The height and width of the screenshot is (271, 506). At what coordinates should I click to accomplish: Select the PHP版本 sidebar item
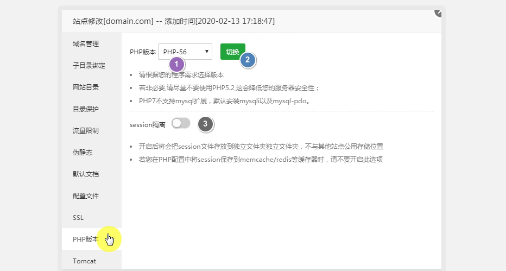click(x=92, y=239)
